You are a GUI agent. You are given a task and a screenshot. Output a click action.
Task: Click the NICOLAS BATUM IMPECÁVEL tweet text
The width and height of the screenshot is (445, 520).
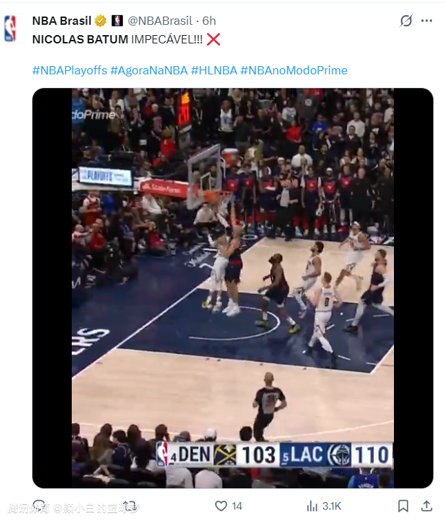point(117,39)
